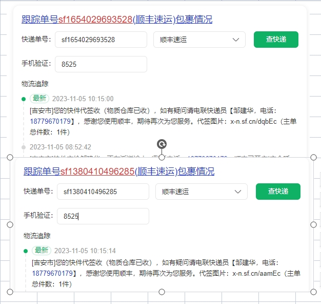Screen dimensions: 321x304
Task: Click the text x-n.sf.cn/dqbEc
Action: 253,122
